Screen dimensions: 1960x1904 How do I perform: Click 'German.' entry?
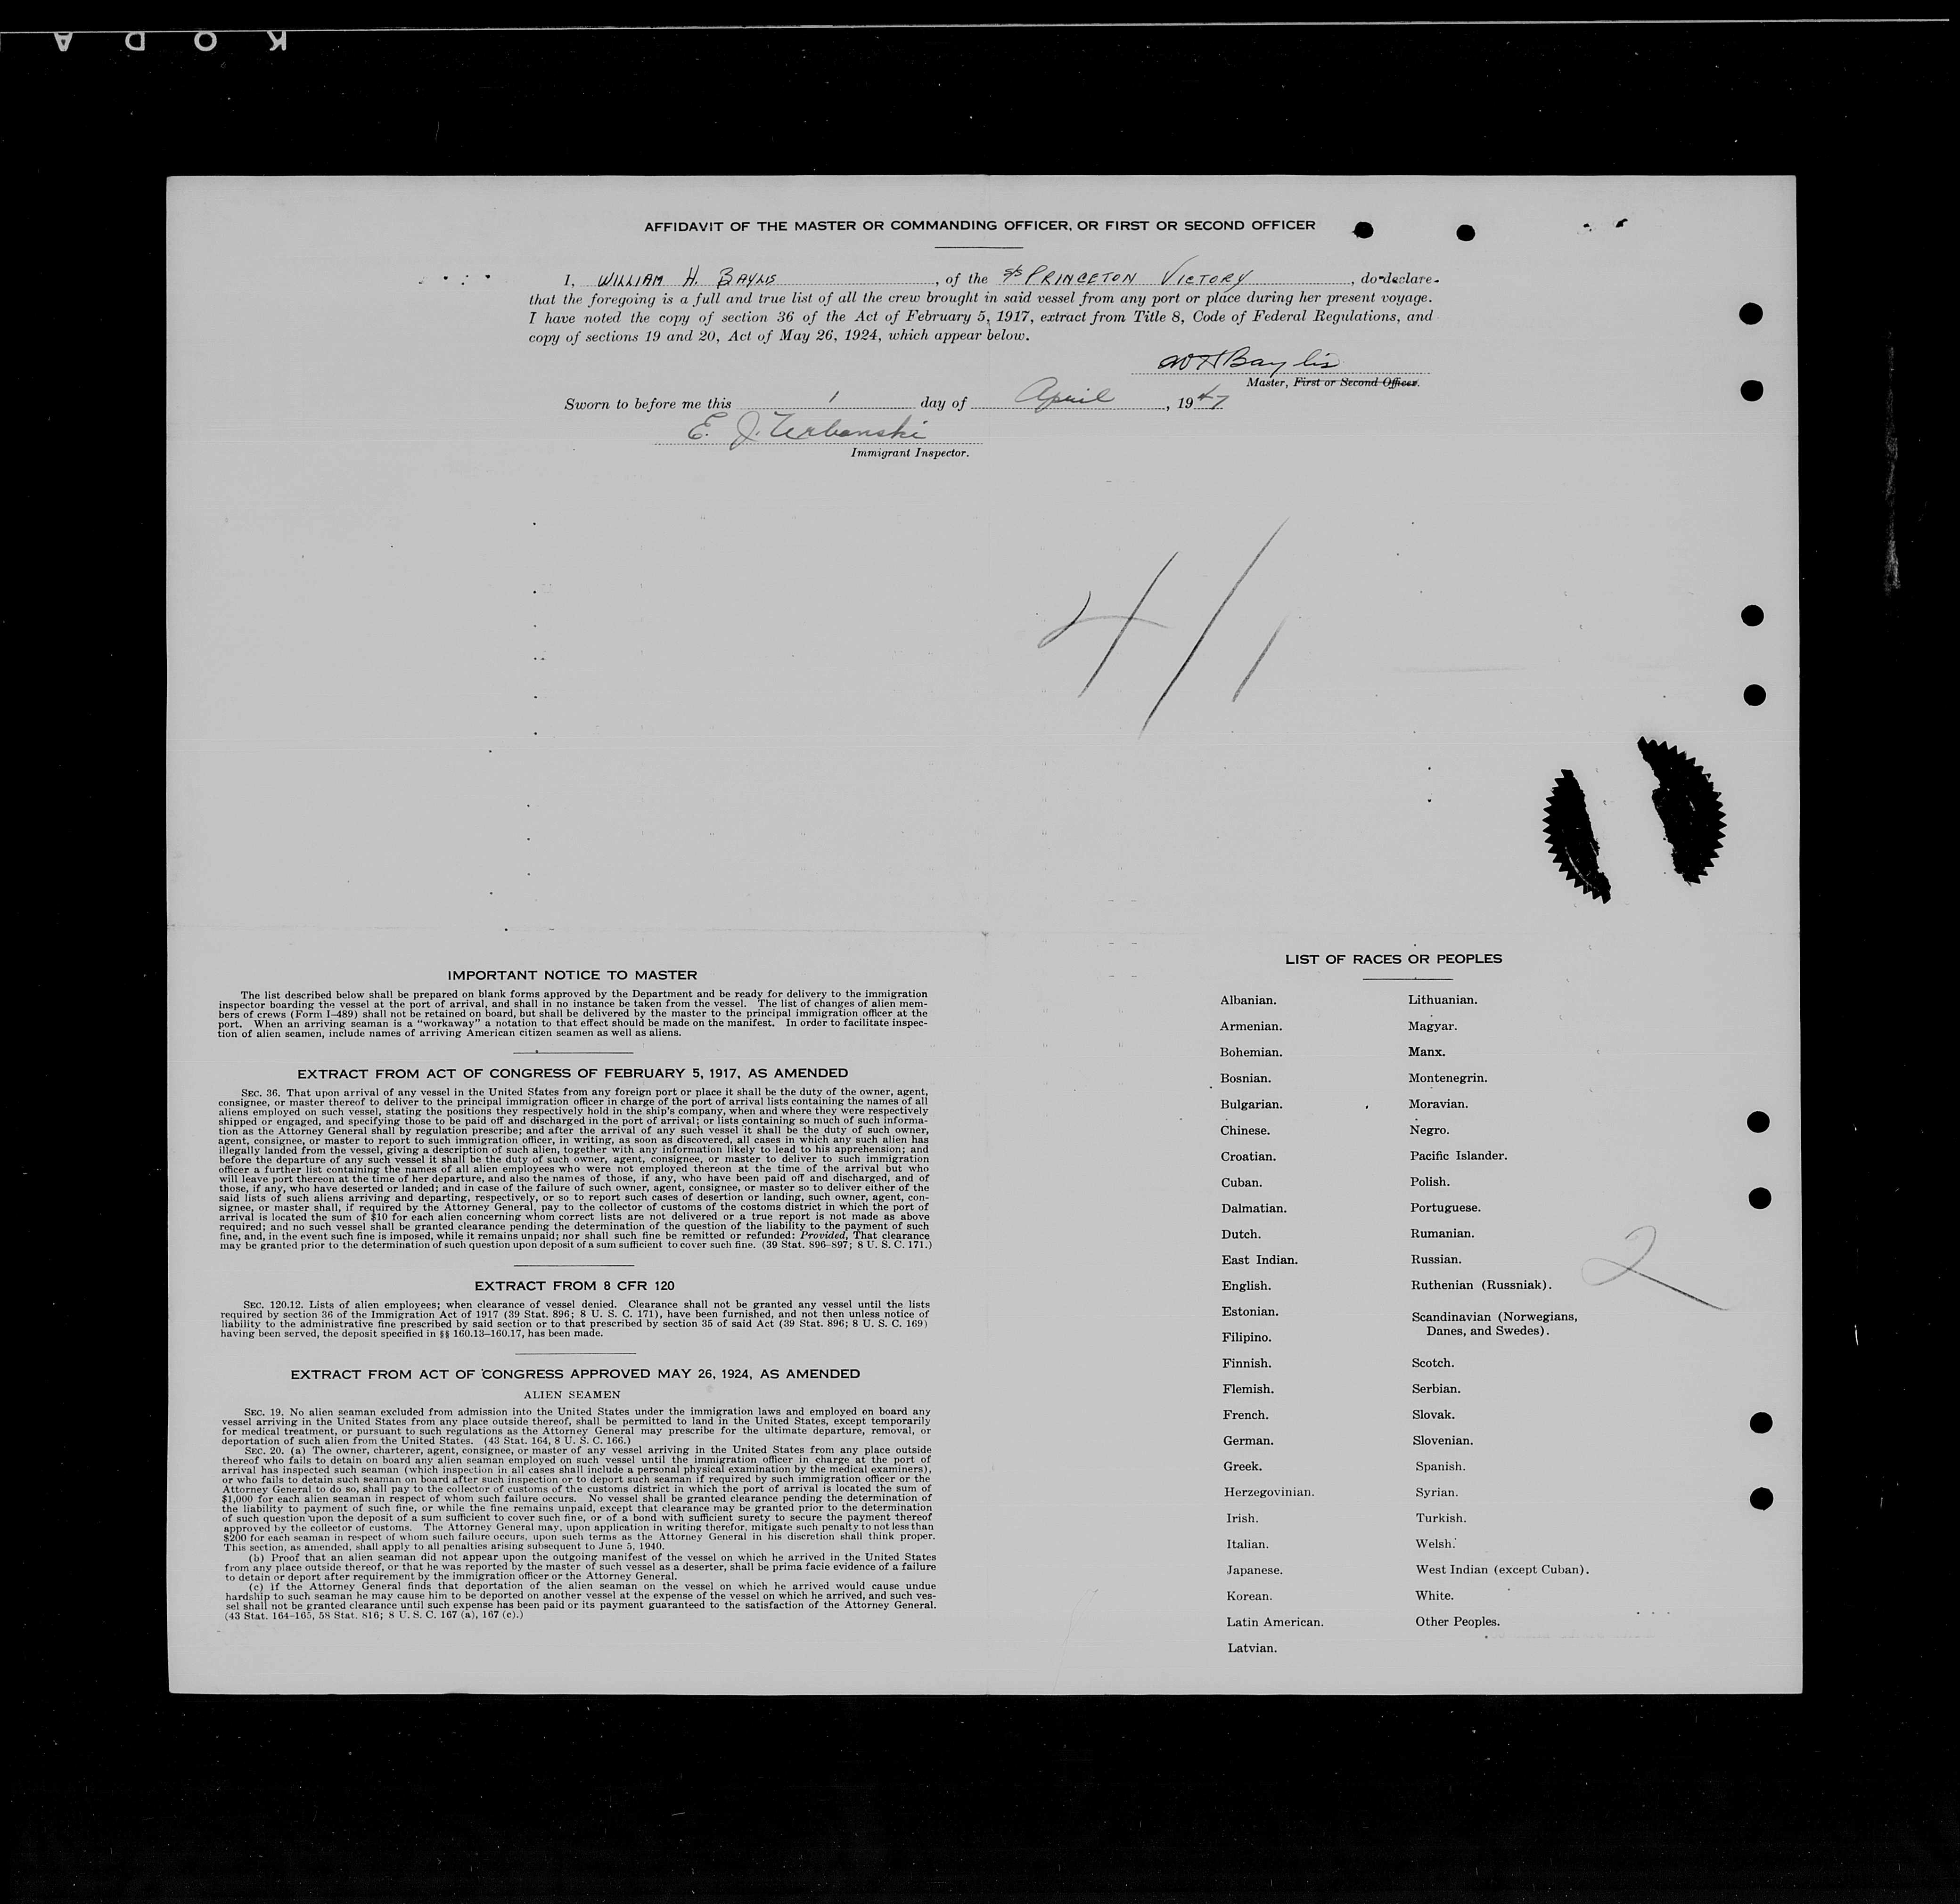(x=1247, y=1441)
